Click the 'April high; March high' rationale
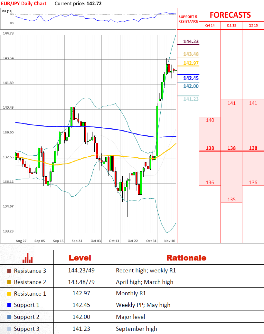 tap(145, 282)
